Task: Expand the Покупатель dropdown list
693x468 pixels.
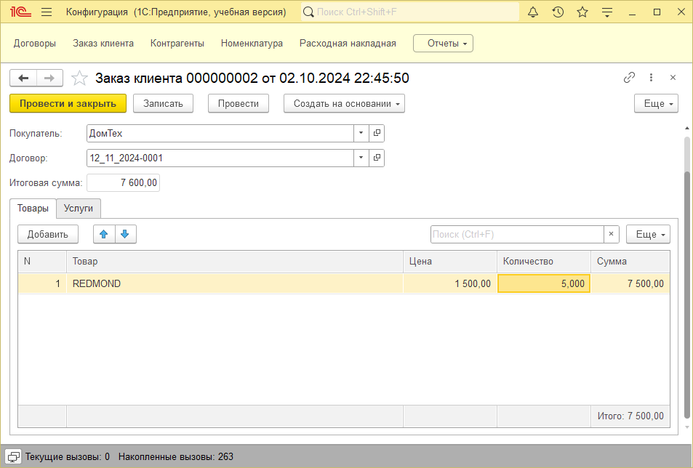Action: 361,133
